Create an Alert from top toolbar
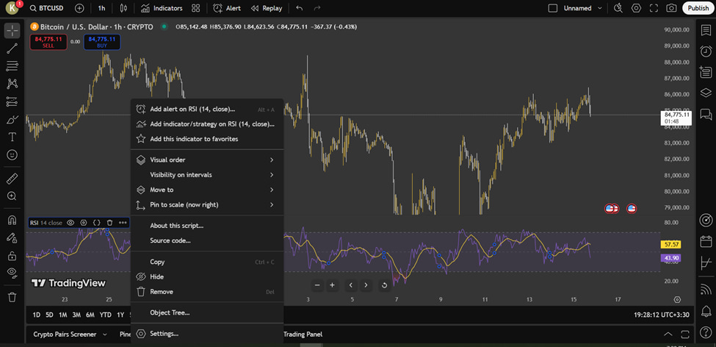716x347 pixels. point(227,8)
